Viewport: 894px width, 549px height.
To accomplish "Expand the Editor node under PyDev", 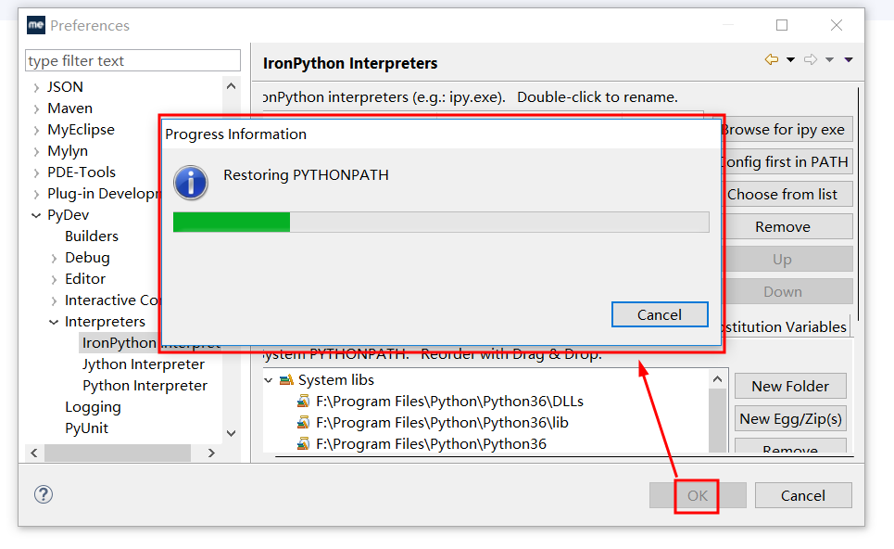I will coord(54,279).
